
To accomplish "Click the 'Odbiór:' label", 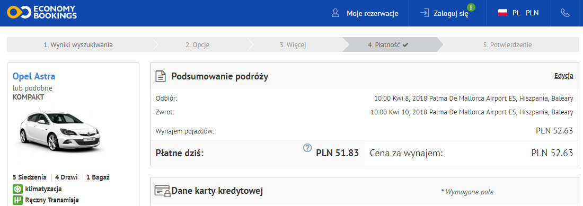I will pyautogui.click(x=166, y=98).
